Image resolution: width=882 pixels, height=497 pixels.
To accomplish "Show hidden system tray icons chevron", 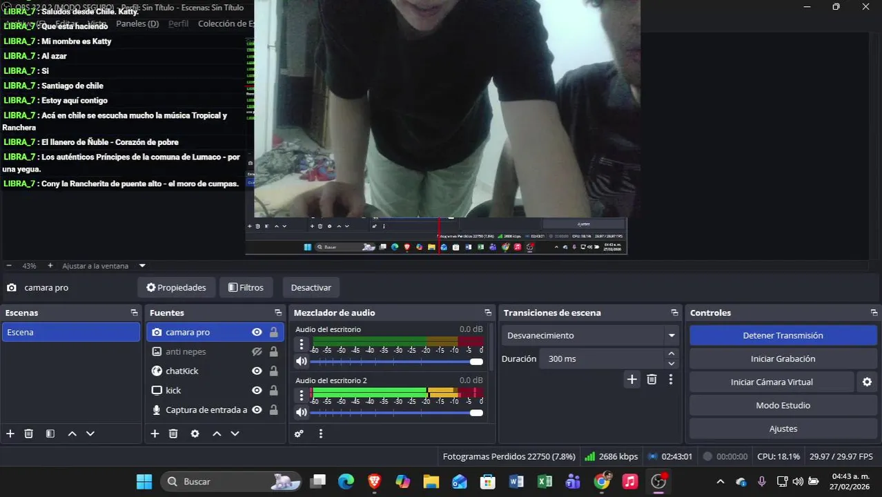I will coord(721,481).
